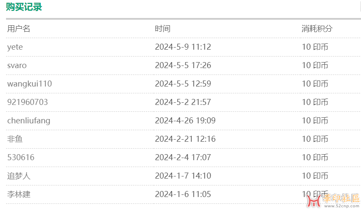Click the 10 印币 cost for yete

click(315, 47)
